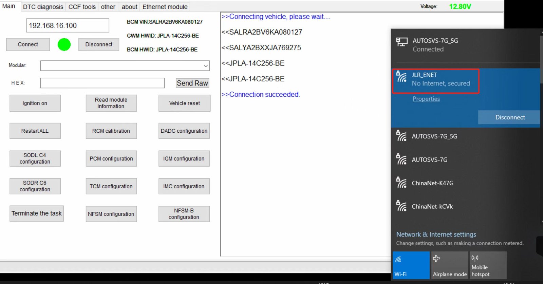Click the Connect button
Viewport: 543px width, 284px height.
click(x=28, y=44)
